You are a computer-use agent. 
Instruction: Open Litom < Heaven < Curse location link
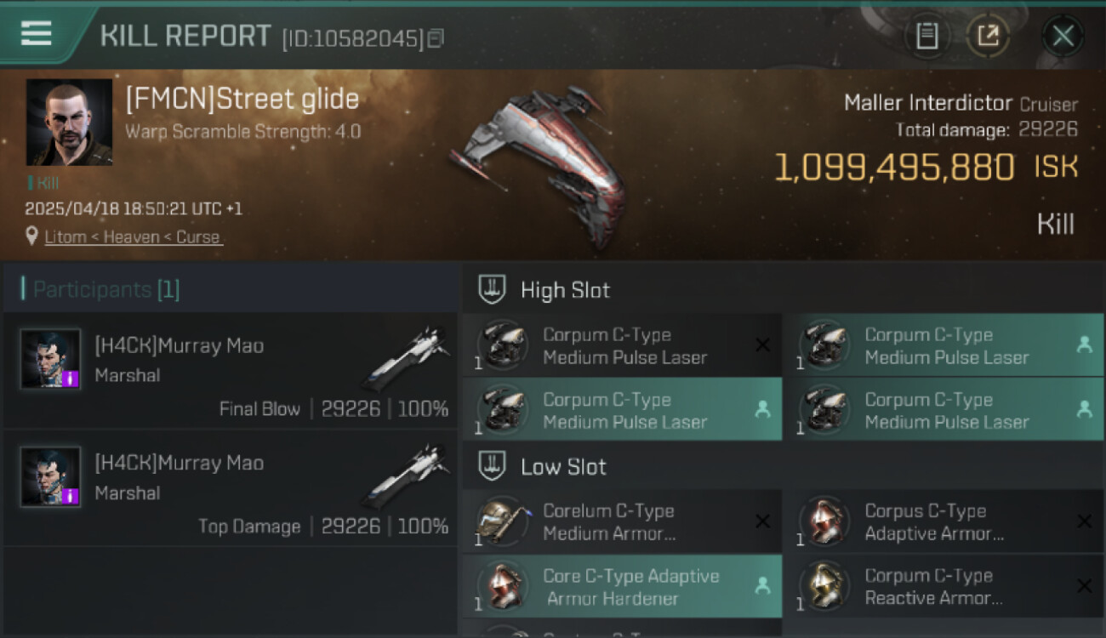[x=134, y=237]
